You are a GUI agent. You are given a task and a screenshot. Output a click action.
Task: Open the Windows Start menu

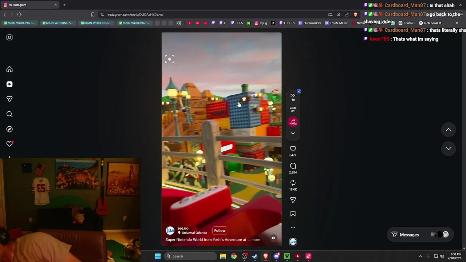[158, 256]
